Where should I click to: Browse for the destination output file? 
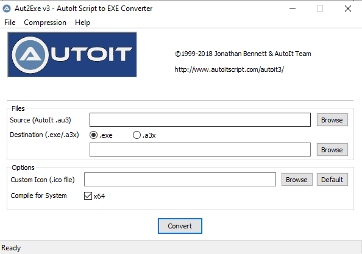click(332, 150)
